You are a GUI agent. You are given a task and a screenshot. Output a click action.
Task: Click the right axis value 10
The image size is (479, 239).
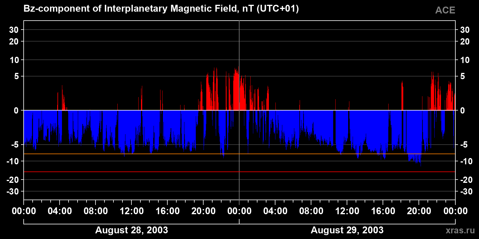point(465,60)
